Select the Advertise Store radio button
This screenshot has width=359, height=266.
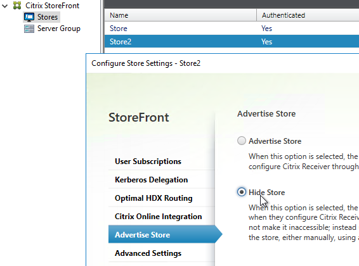tap(242, 141)
